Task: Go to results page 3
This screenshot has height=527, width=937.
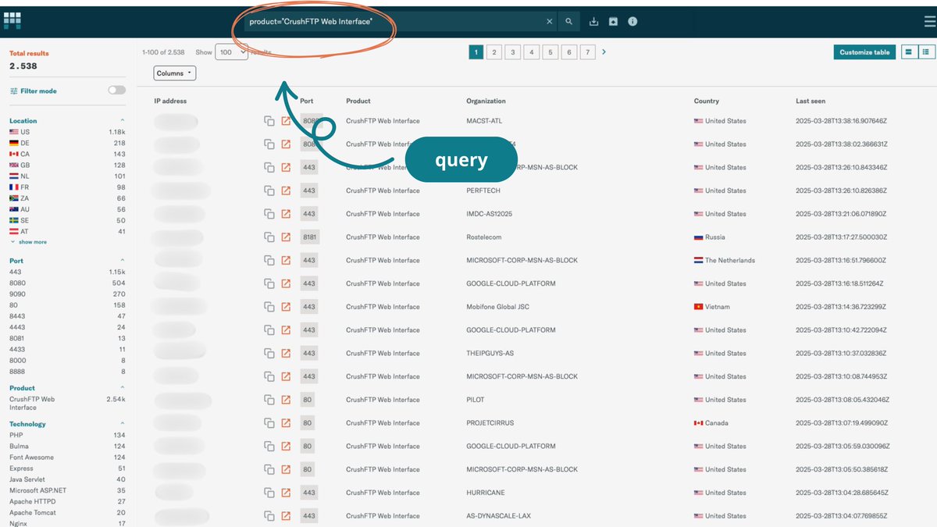Action: (513, 52)
